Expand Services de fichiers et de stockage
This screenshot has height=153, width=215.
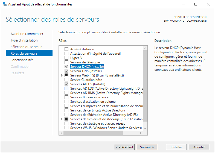[62, 119]
